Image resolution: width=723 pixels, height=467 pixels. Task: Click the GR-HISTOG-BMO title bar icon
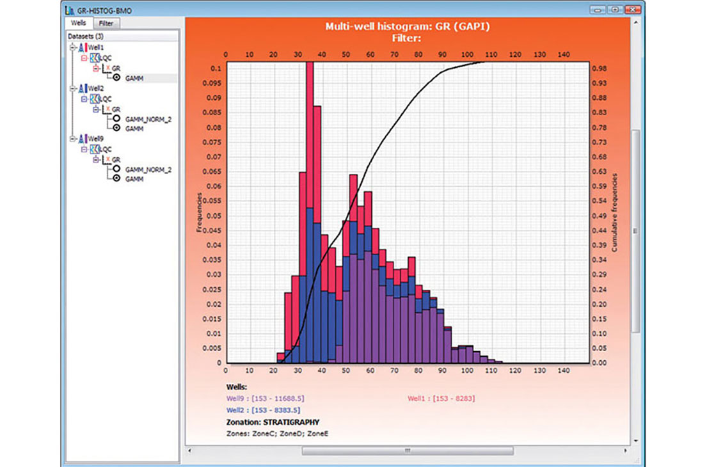click(70, 10)
